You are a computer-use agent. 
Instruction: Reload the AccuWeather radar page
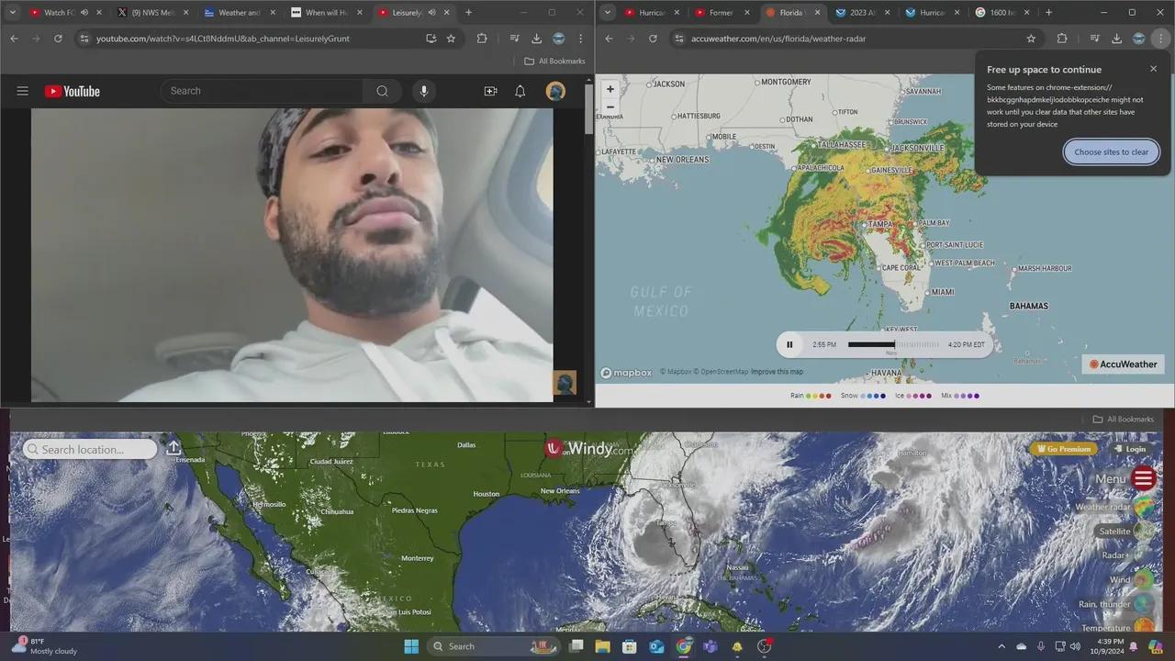point(653,39)
